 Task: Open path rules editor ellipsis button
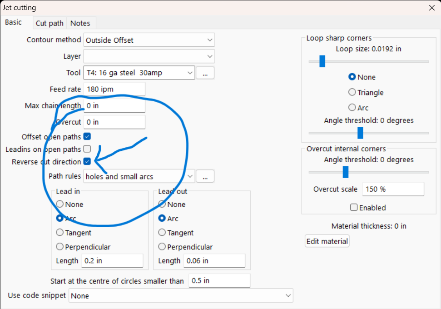point(205,176)
